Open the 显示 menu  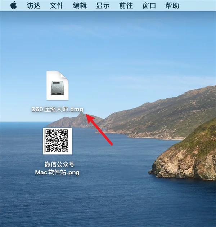coord(103,6)
